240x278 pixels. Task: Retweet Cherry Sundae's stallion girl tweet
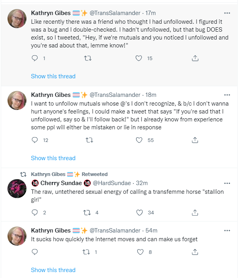(x=87, y=212)
